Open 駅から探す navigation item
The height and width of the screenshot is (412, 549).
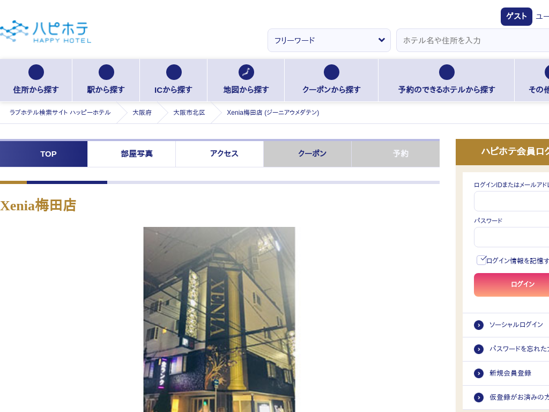(106, 80)
